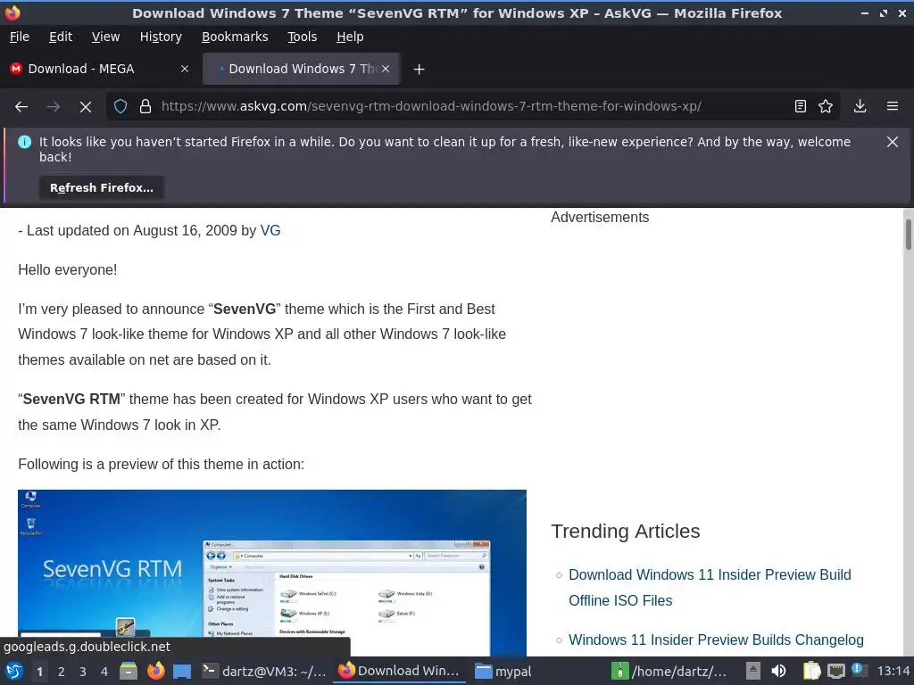Open a new tab with plus button
Screen dimensions: 914x685
pyautogui.click(x=419, y=70)
